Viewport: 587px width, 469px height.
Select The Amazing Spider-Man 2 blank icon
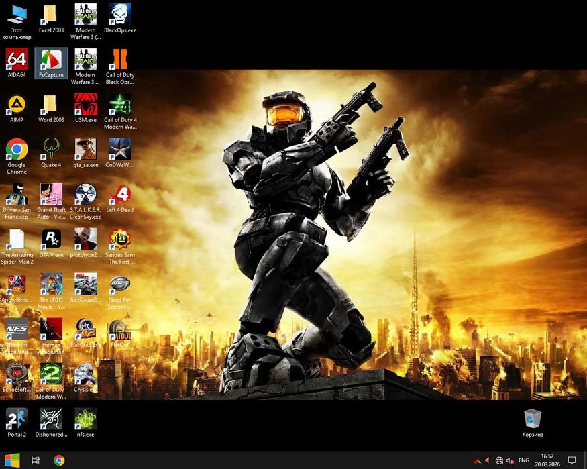tap(17, 246)
